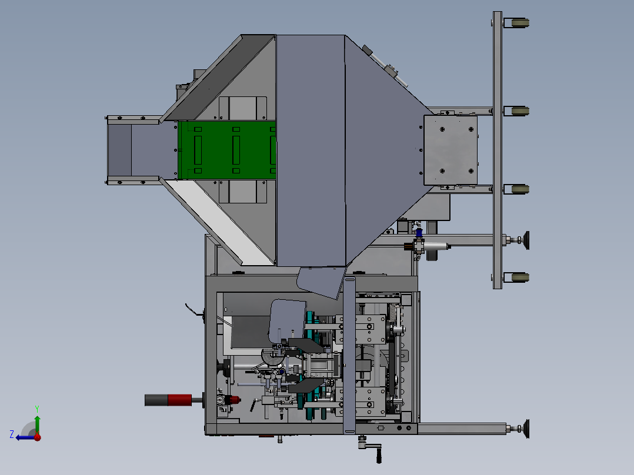Click the green Y axis arrow of the triad

tap(37, 424)
